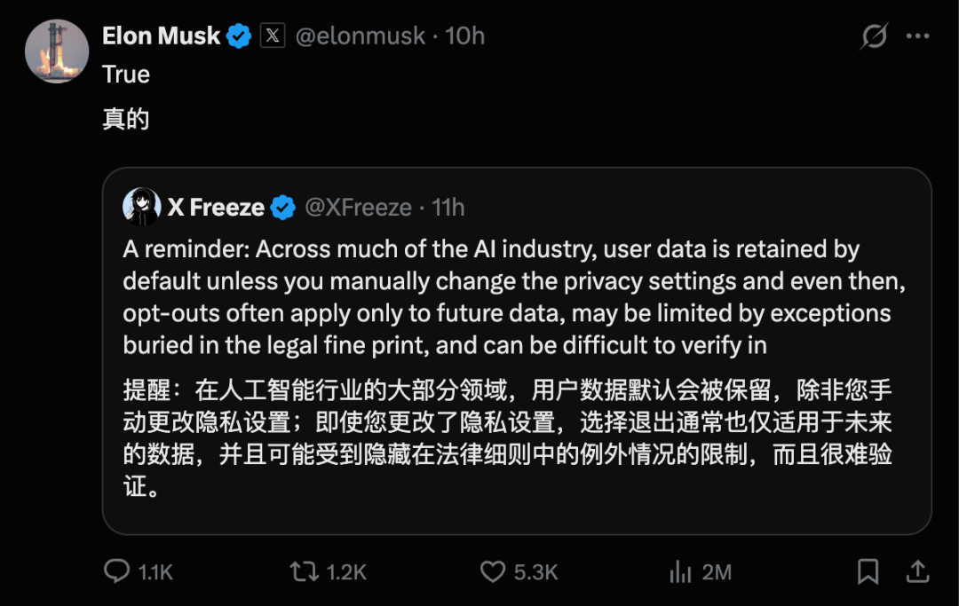
Task: Open X Freeze's avatar image
Action: 142,207
